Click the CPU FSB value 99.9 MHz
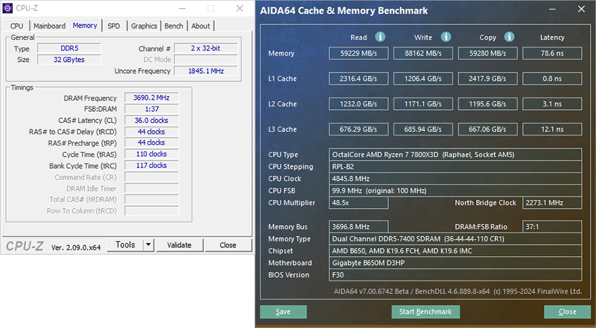This screenshot has height=328, width=596. click(x=455, y=190)
